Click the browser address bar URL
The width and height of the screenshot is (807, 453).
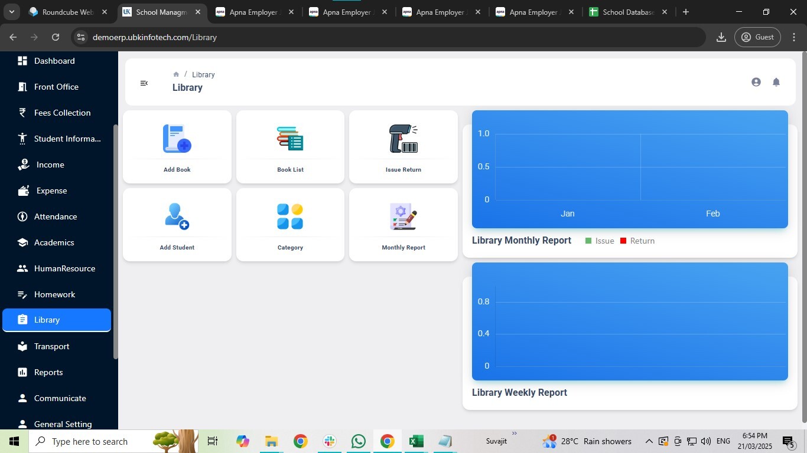155,37
